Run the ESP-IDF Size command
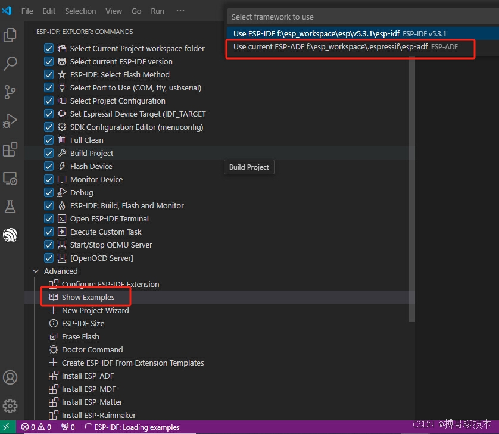Screen dimensions: 499x434 click(83, 323)
